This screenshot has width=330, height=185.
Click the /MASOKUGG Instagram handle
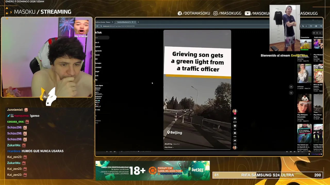coord(227,13)
